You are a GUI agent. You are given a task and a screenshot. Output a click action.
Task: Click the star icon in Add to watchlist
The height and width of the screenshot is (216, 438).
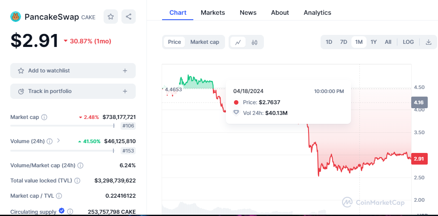point(21,71)
